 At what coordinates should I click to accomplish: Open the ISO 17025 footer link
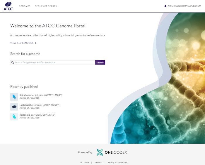point(85,162)
